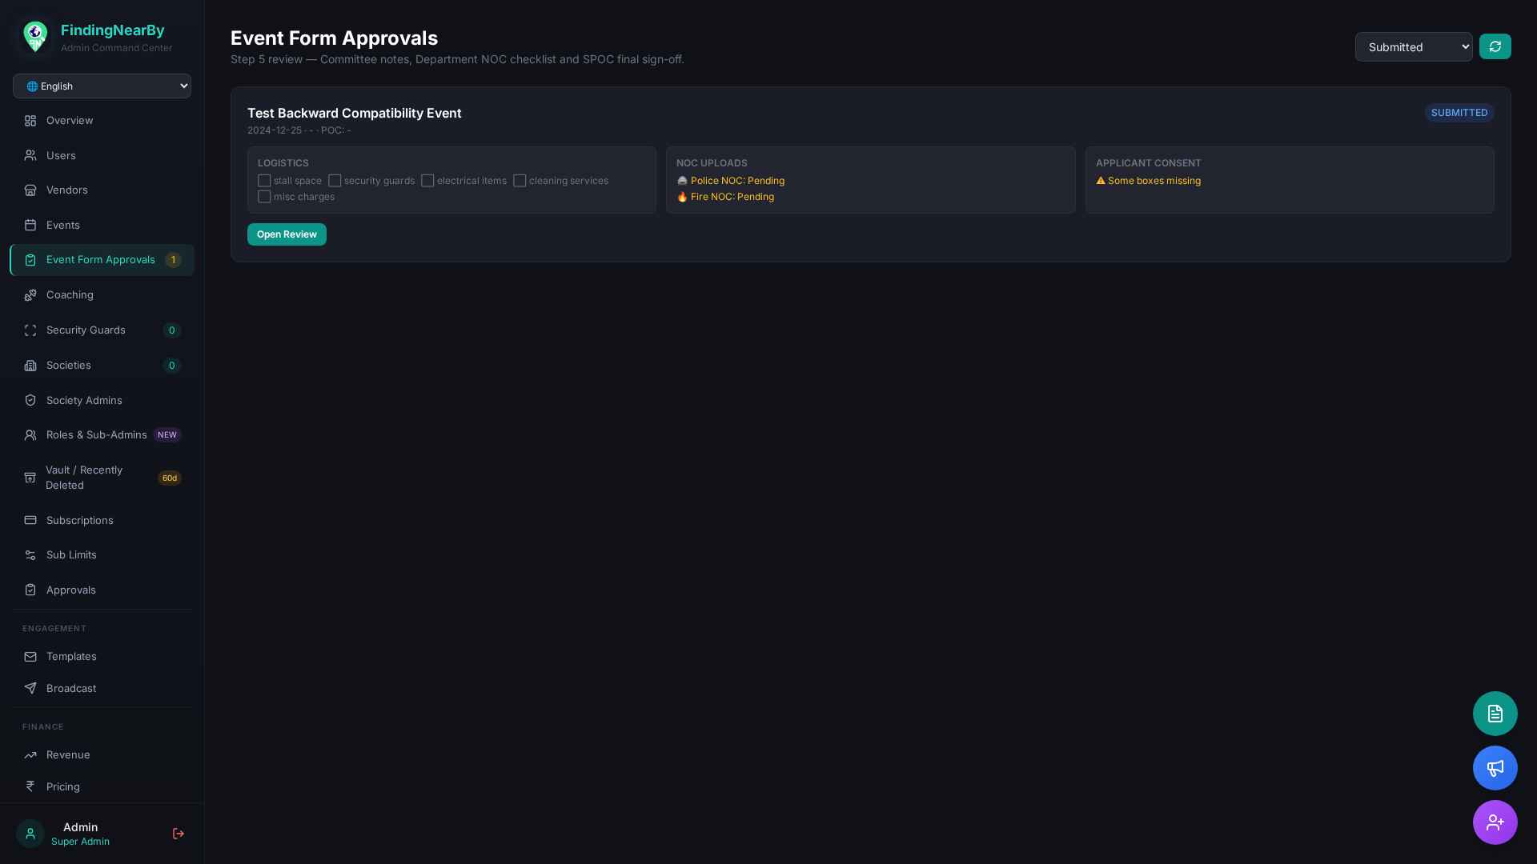Open the Templates page link
This screenshot has width=1537, height=864.
[x=71, y=656]
